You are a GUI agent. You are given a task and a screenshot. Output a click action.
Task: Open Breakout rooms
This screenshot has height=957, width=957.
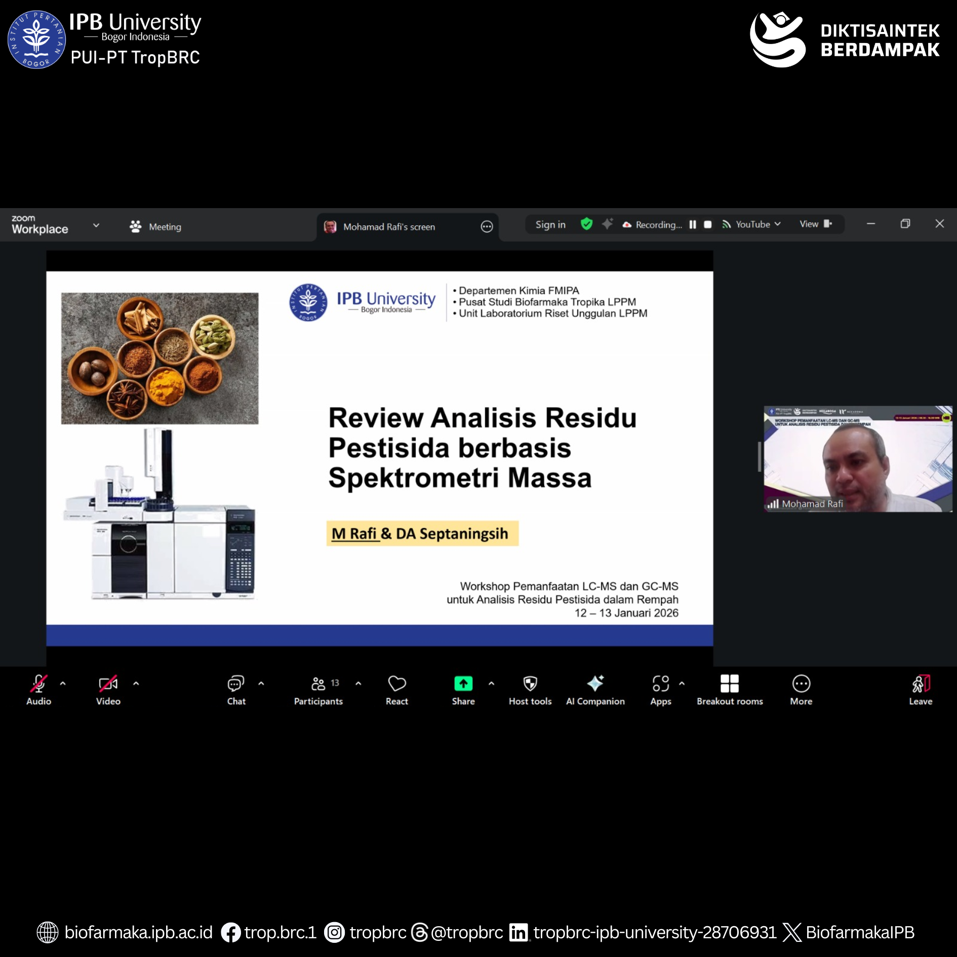click(729, 690)
